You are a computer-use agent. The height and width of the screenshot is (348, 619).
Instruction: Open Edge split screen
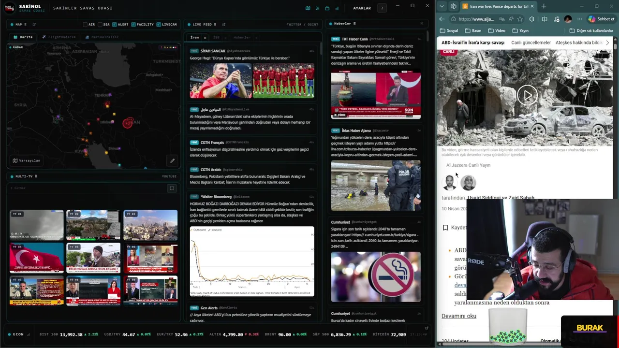[545, 19]
